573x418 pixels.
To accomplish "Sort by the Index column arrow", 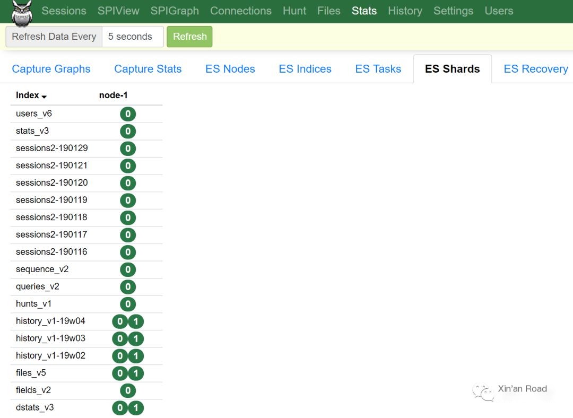I will [44, 97].
